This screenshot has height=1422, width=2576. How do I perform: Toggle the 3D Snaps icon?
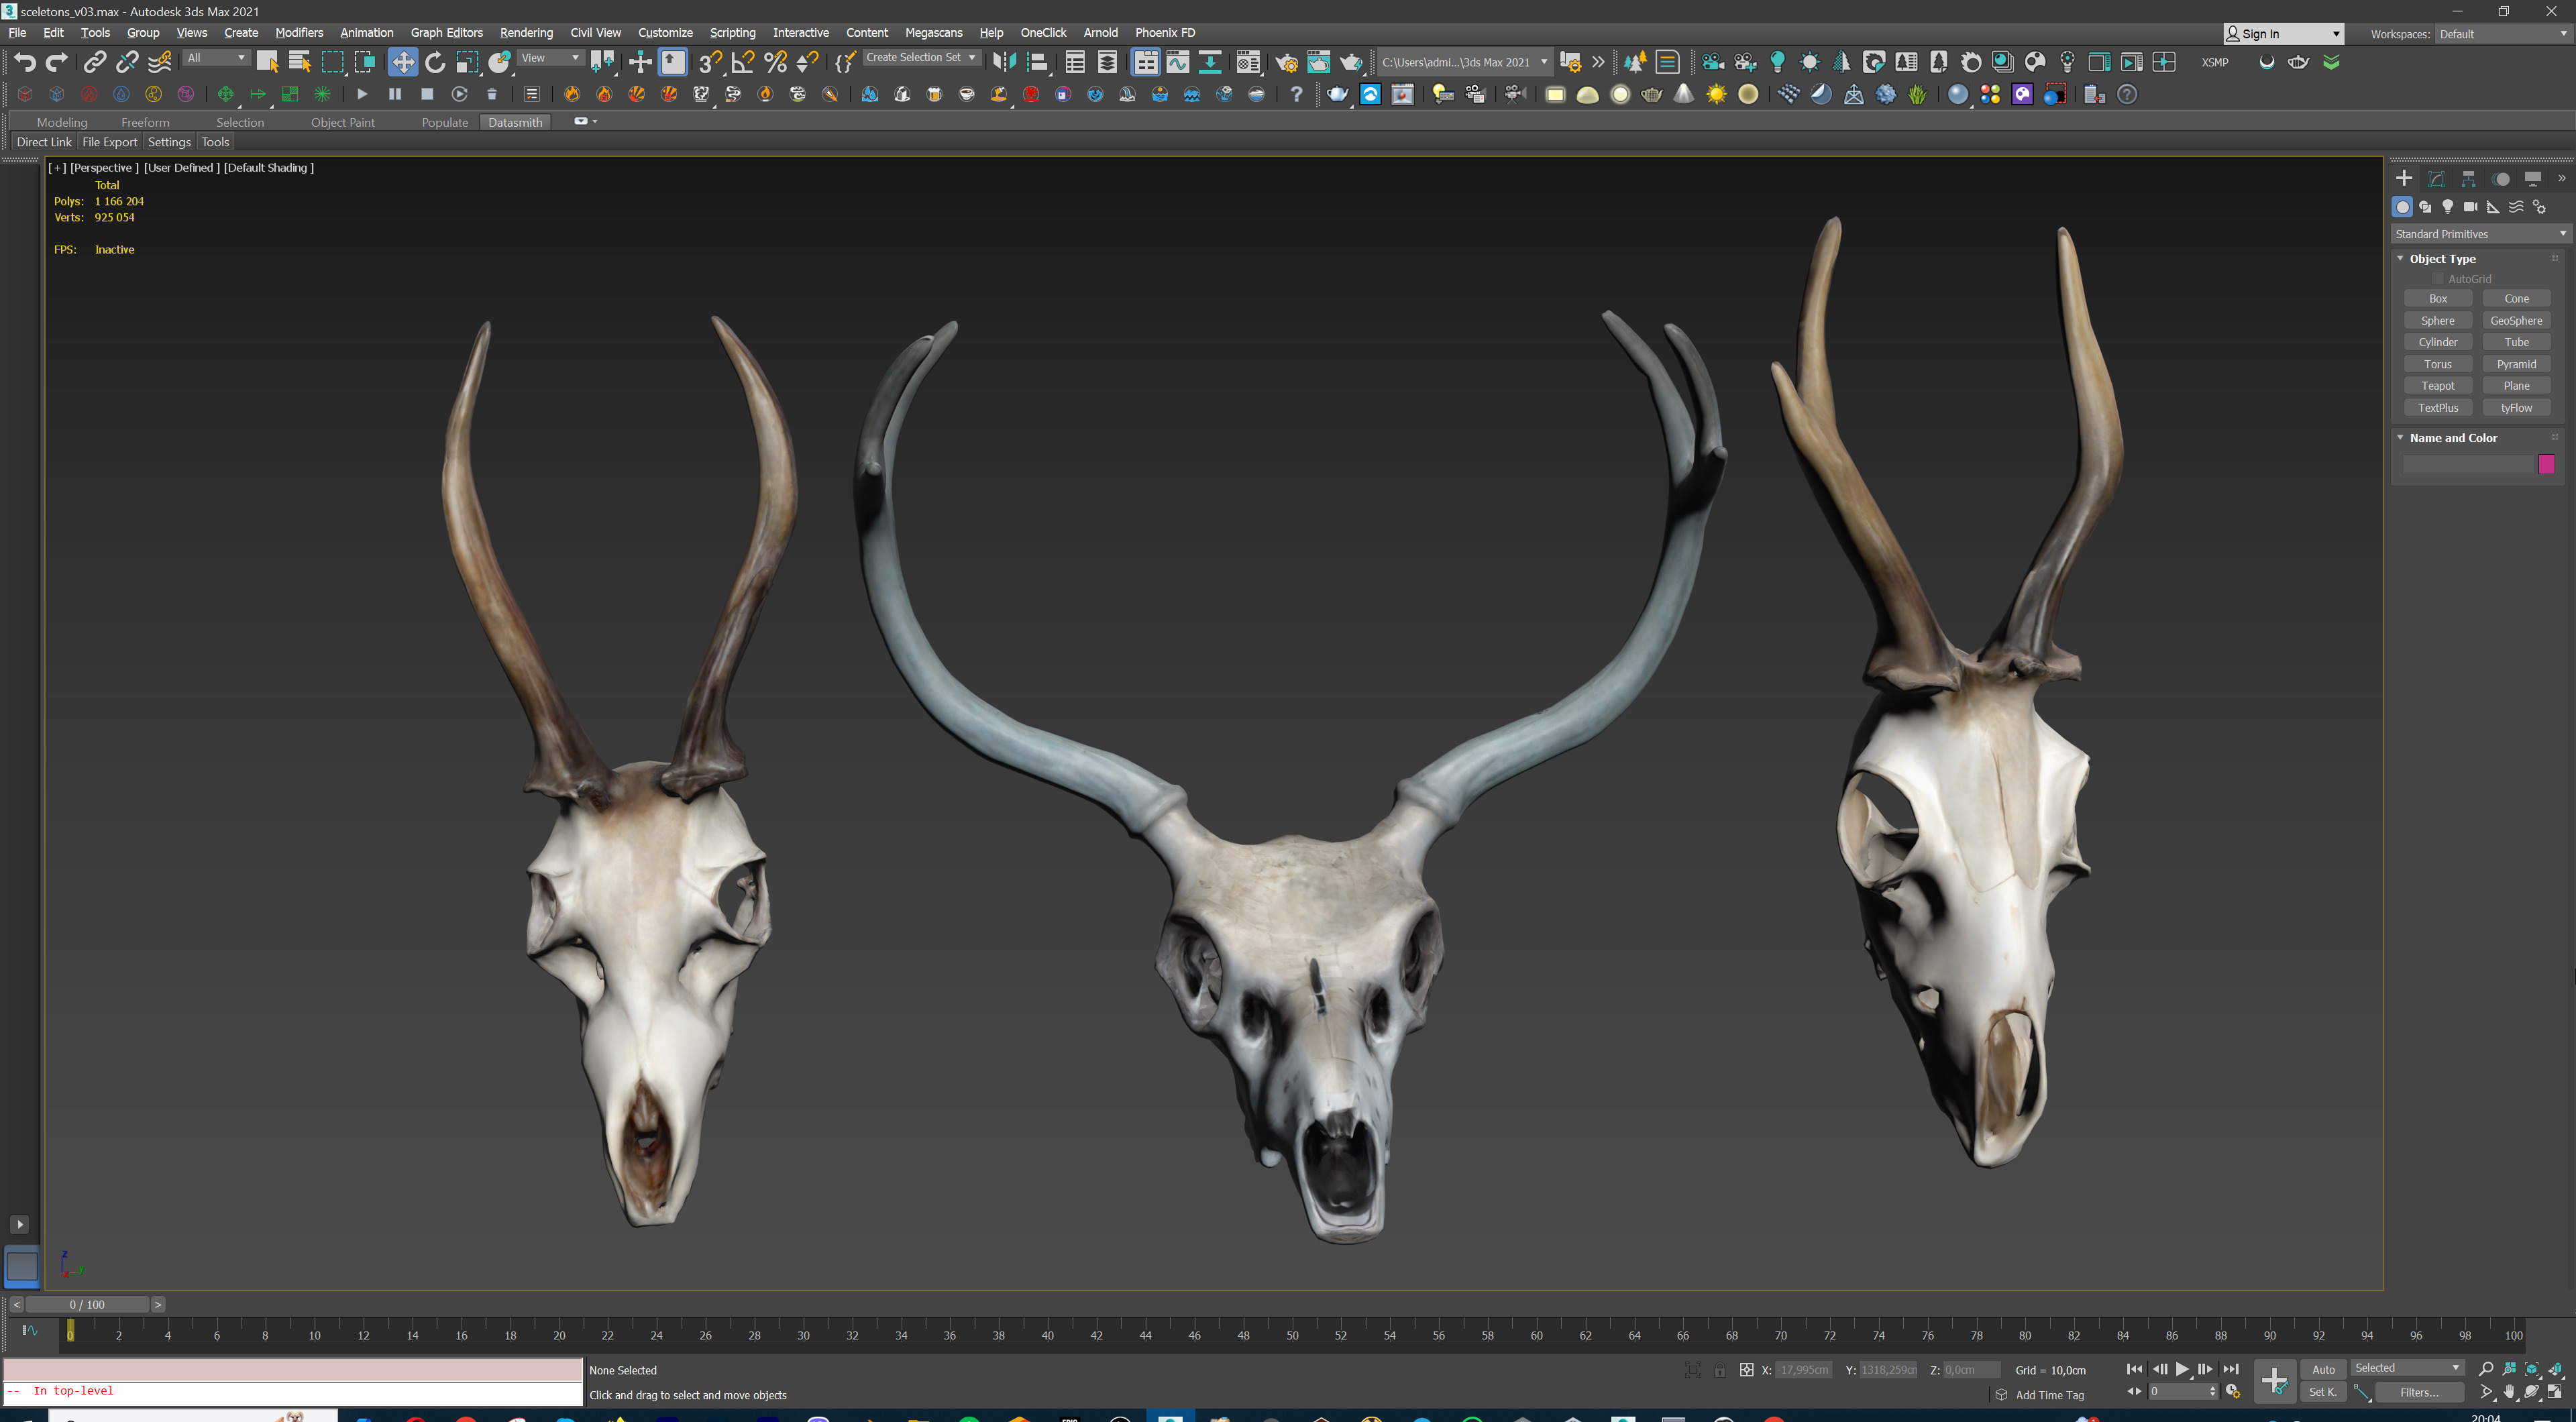click(x=710, y=62)
